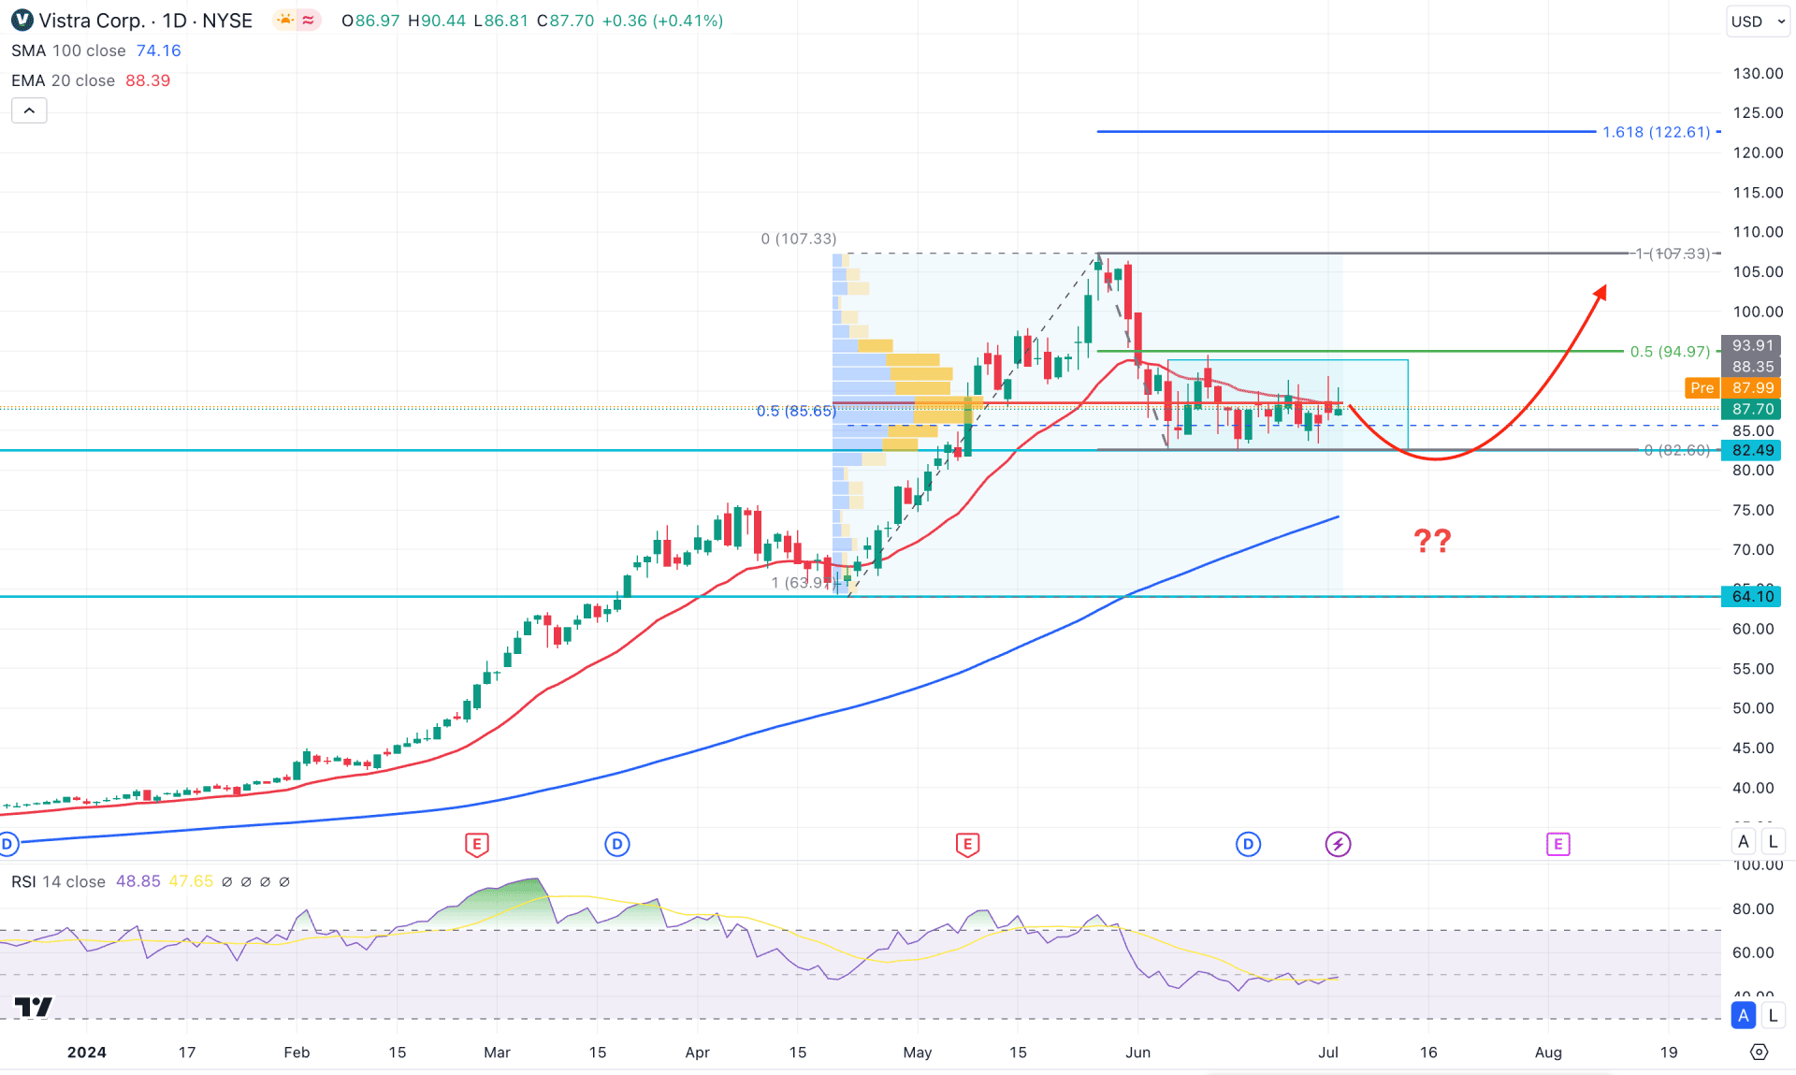Click the Vistra Corp. symbol logo

[22, 20]
